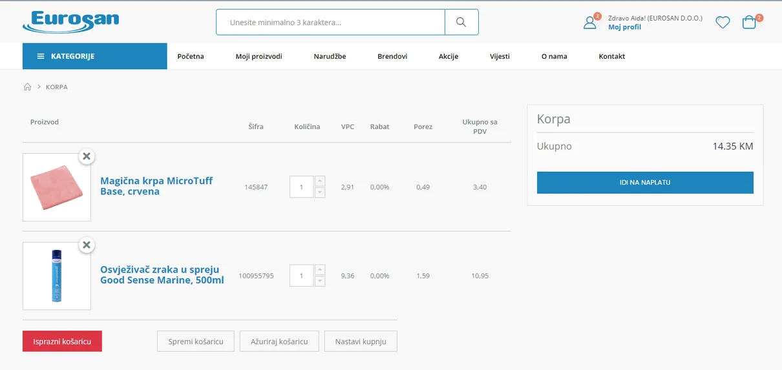Click the VPC price 9,36

tap(348, 276)
